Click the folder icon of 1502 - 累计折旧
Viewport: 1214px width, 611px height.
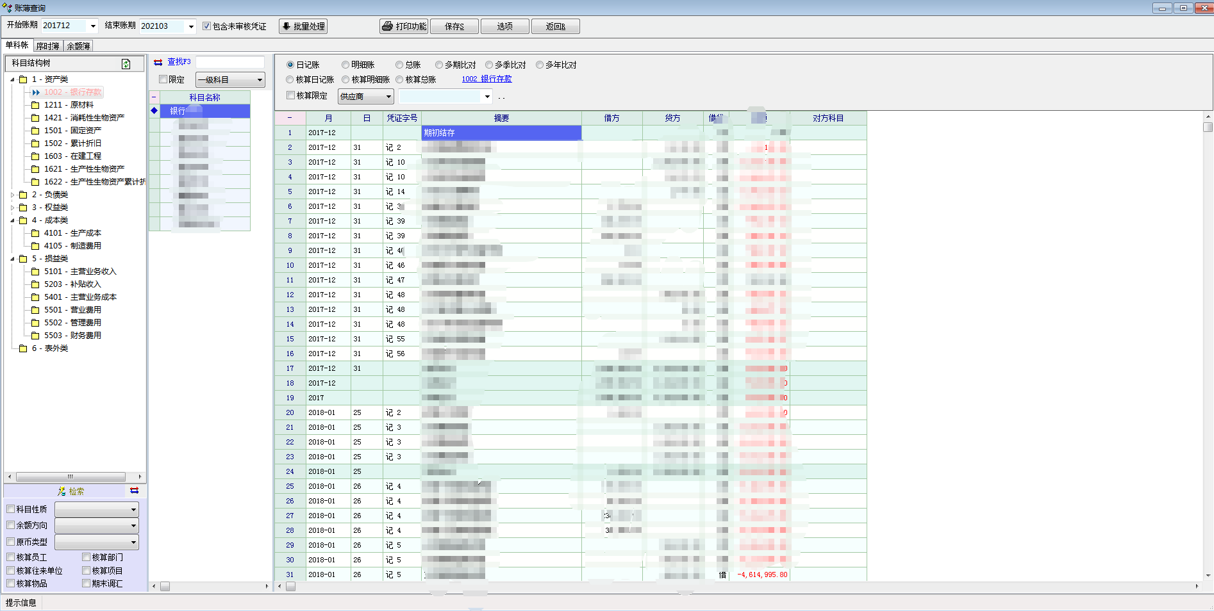[36, 143]
